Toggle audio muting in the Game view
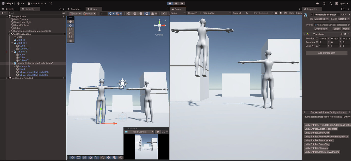351x161 pixels. tap(281, 13)
